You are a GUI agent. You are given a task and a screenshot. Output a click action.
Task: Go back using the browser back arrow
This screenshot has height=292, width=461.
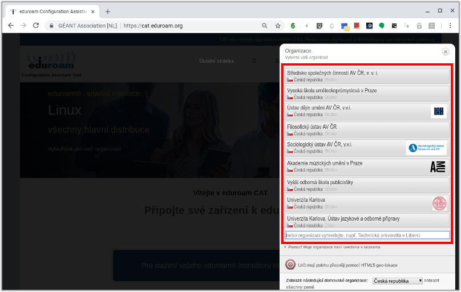pyautogui.click(x=11, y=26)
